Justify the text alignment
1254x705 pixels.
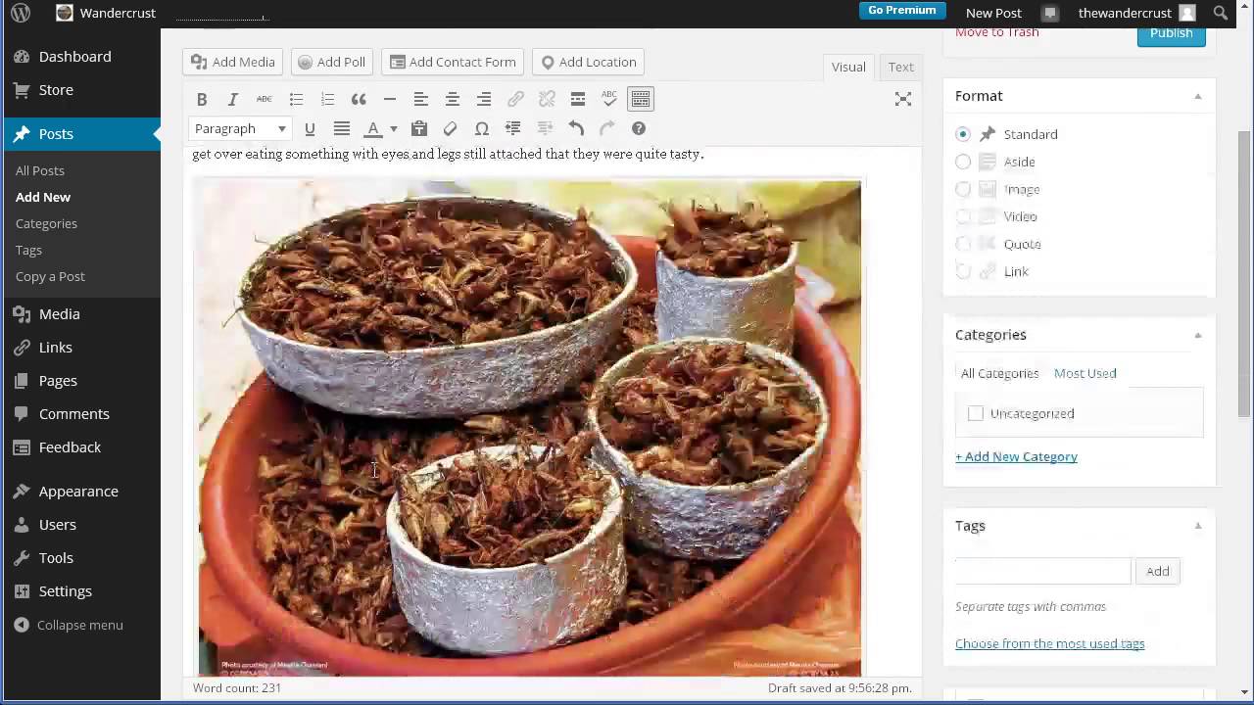pyautogui.click(x=342, y=128)
